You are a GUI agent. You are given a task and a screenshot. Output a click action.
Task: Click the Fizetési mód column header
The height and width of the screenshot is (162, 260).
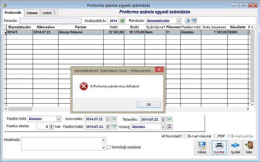pos(191,27)
